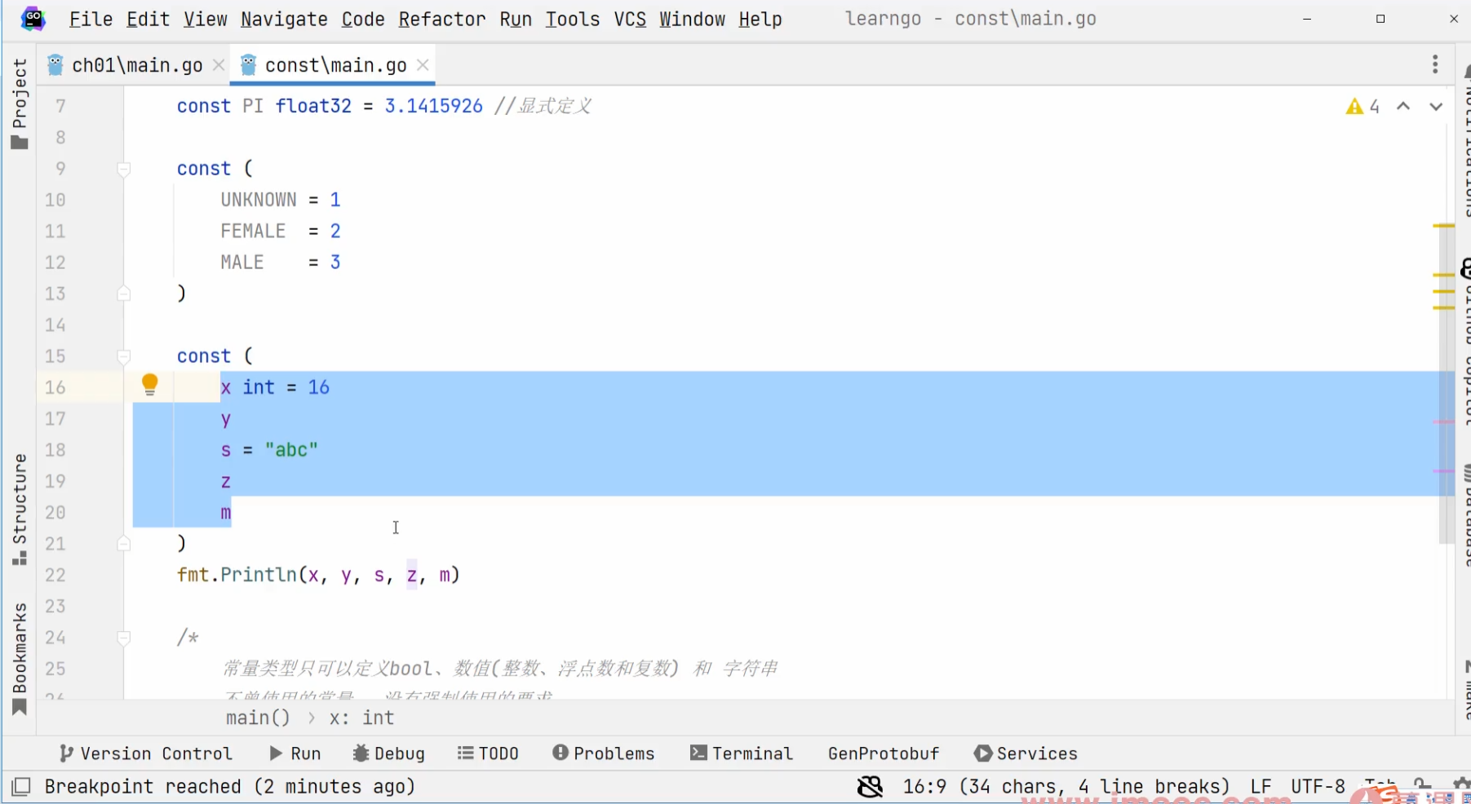Open the Refactor menu
The width and height of the screenshot is (1471, 804).
click(x=442, y=19)
